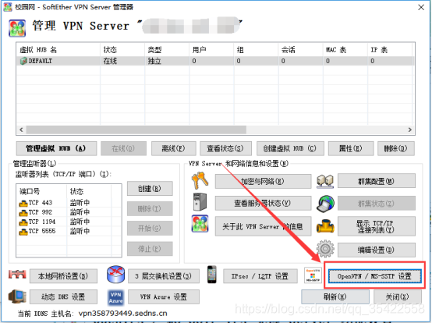Viewport: 432px width, 323px height.
Task: Click the layer 3 switch router icon
Action: tap(115, 275)
